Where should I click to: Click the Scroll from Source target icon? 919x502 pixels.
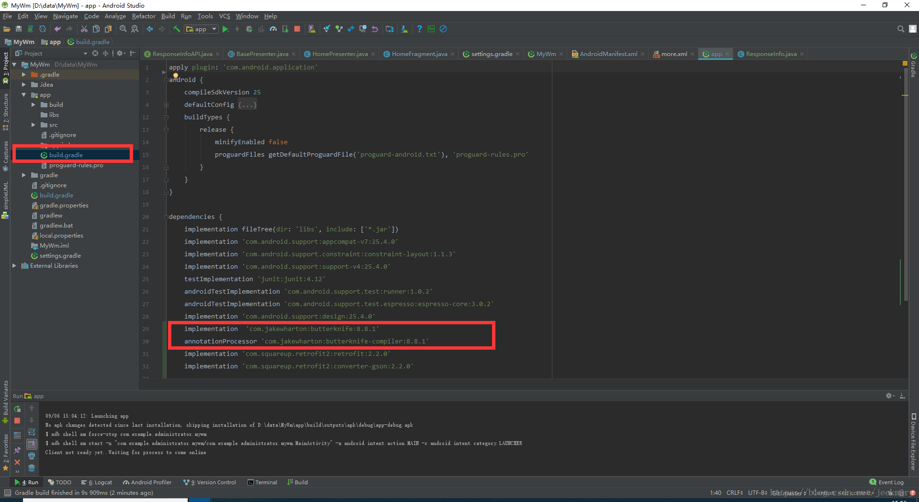95,54
